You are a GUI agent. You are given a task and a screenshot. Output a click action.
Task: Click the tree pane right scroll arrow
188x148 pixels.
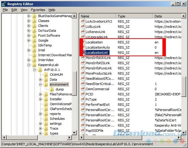coord(69,137)
